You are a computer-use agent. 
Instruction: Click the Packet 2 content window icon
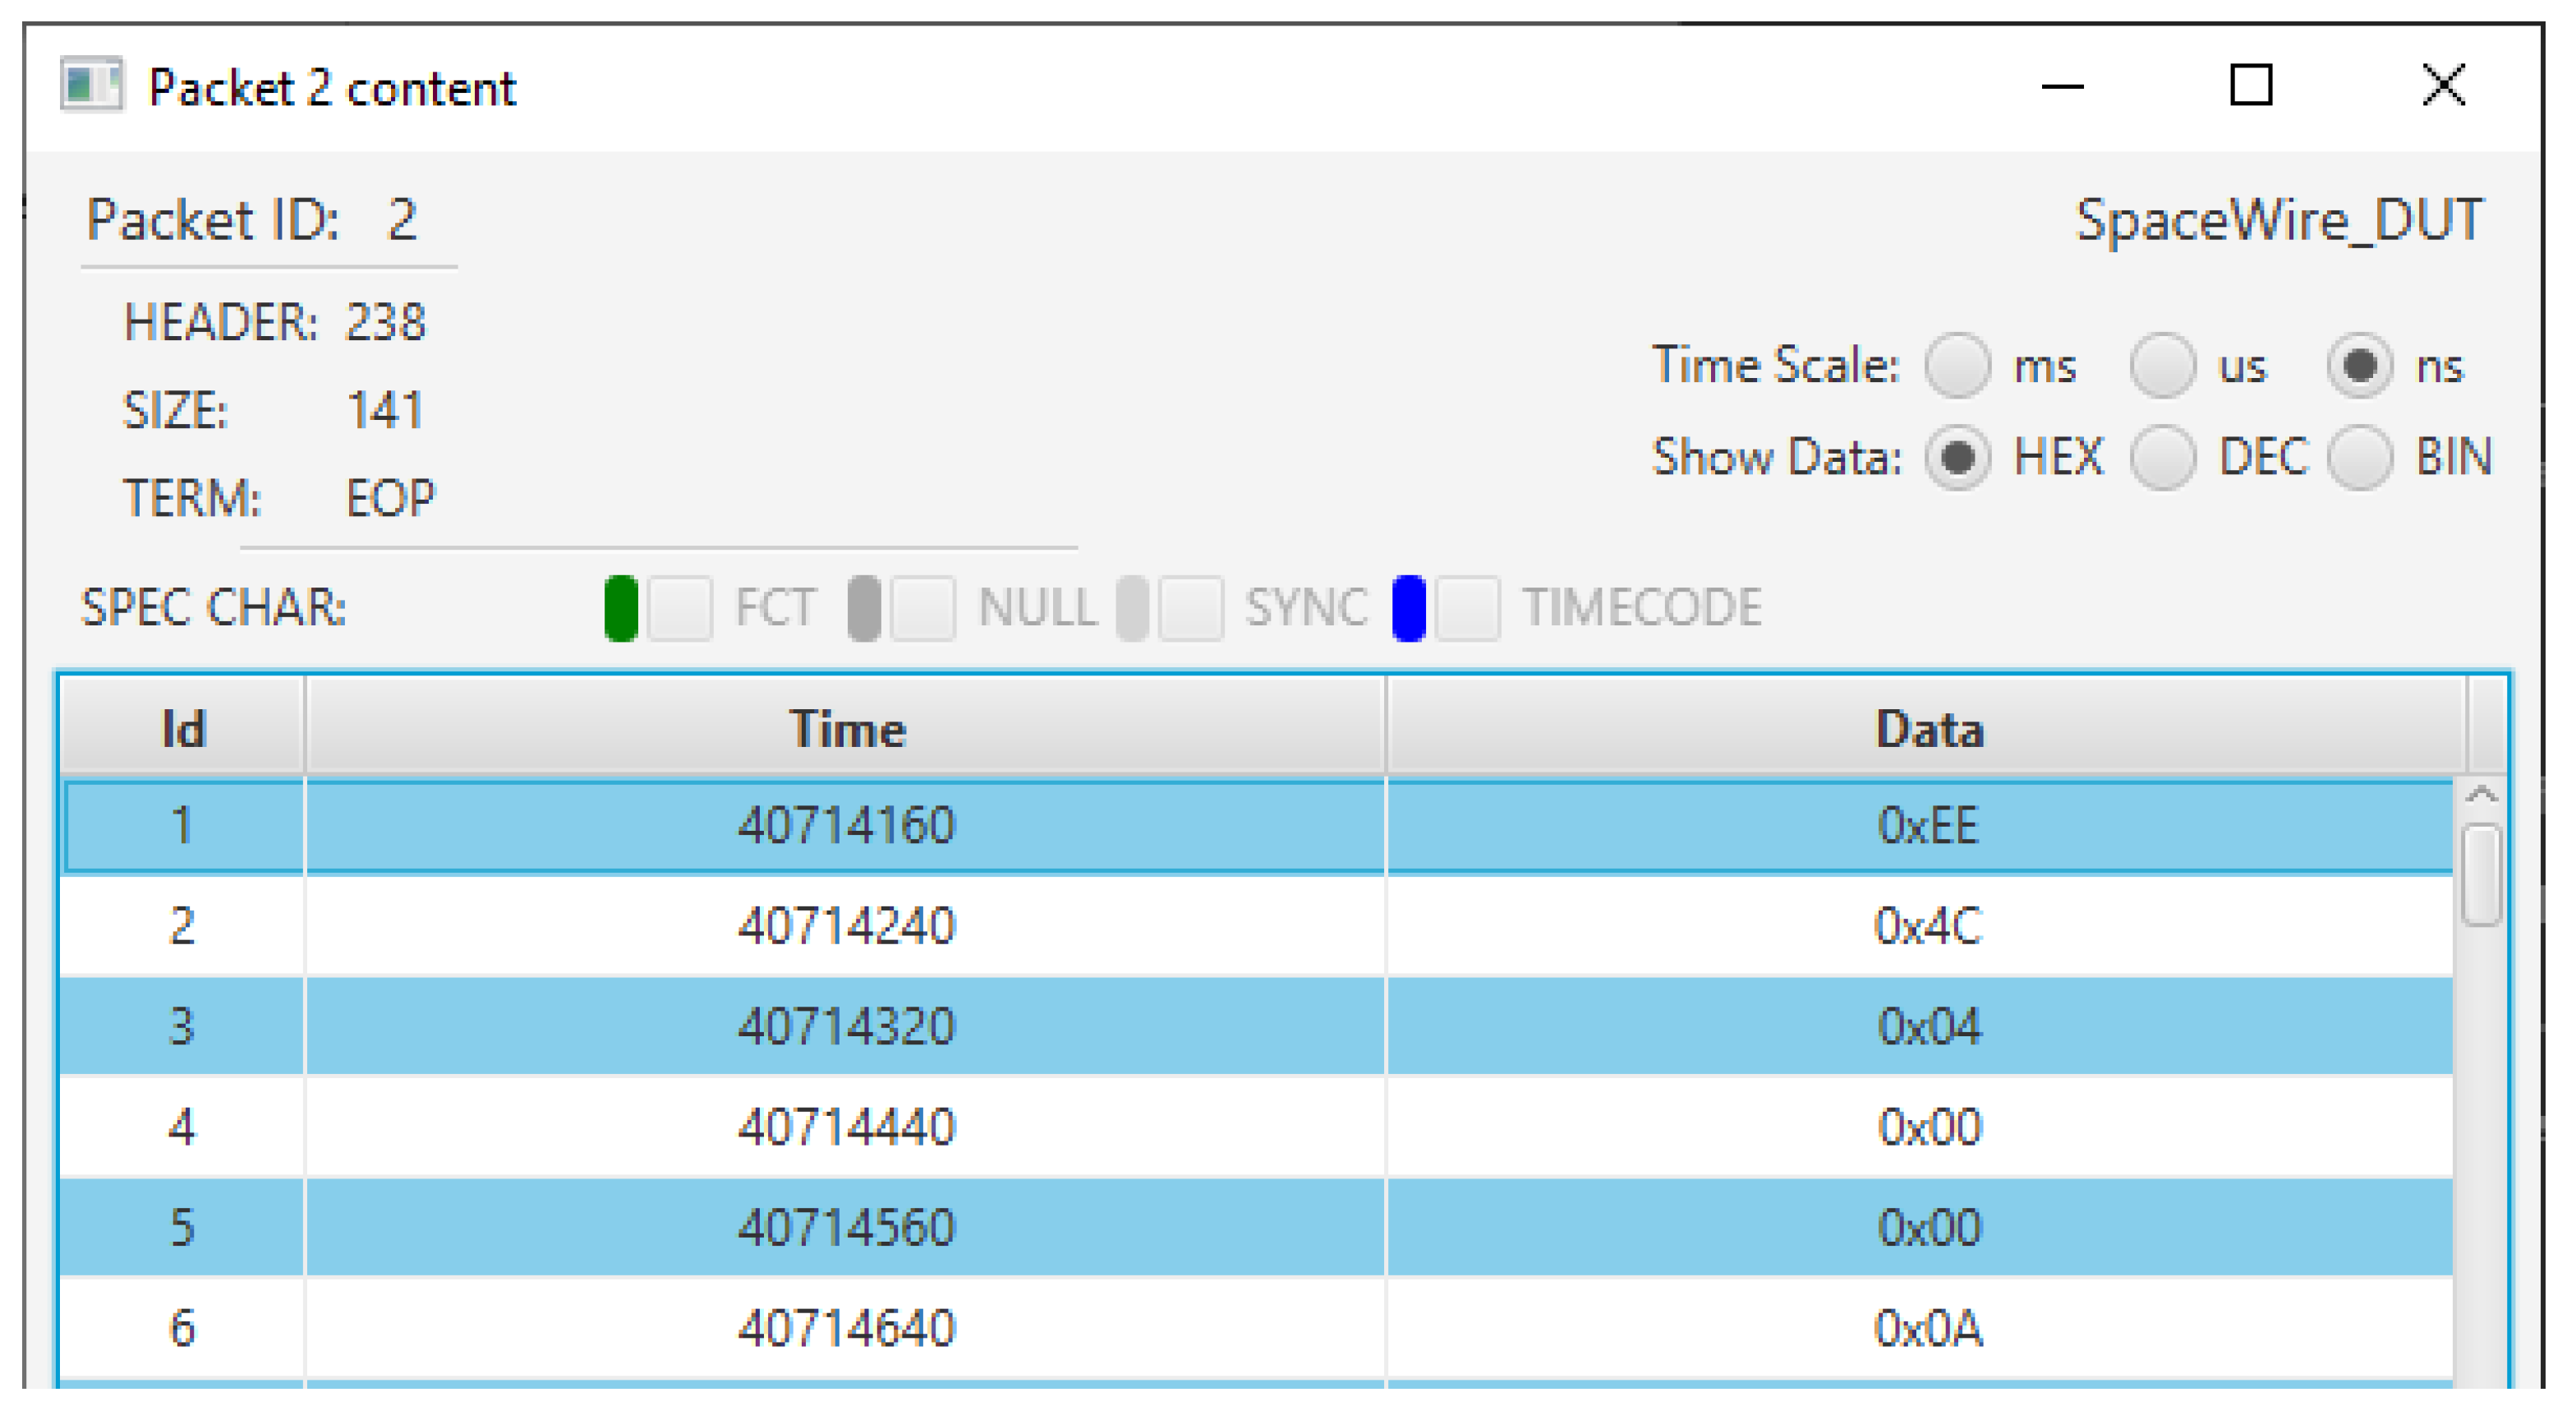pyautogui.click(x=91, y=85)
